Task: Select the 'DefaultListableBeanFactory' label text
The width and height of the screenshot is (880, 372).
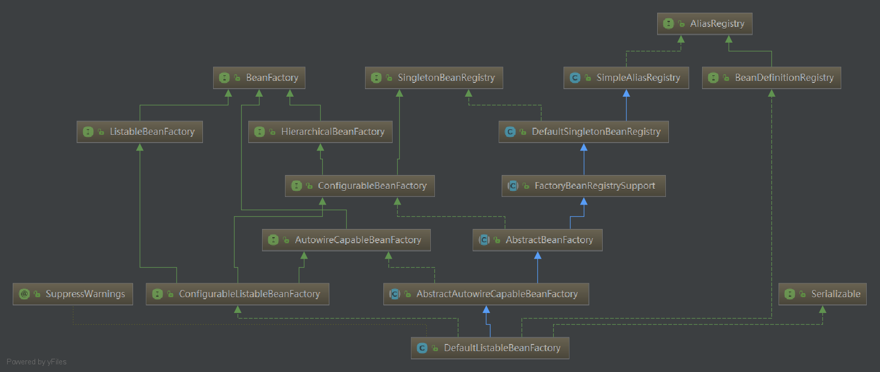Action: [502, 348]
